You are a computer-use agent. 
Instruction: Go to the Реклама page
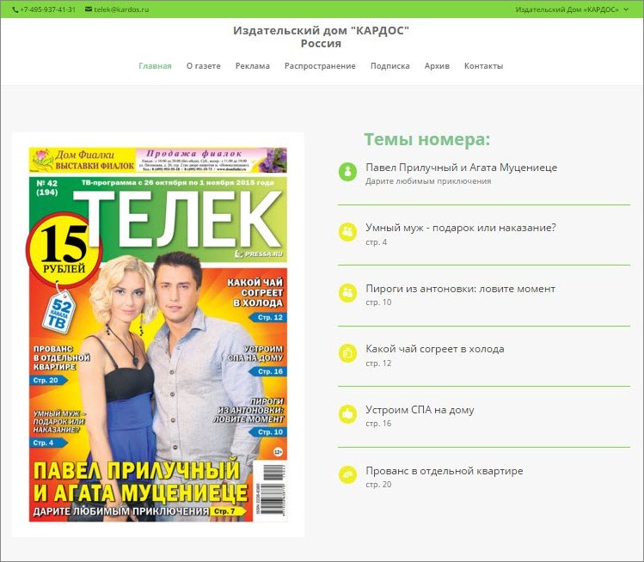pos(253,65)
